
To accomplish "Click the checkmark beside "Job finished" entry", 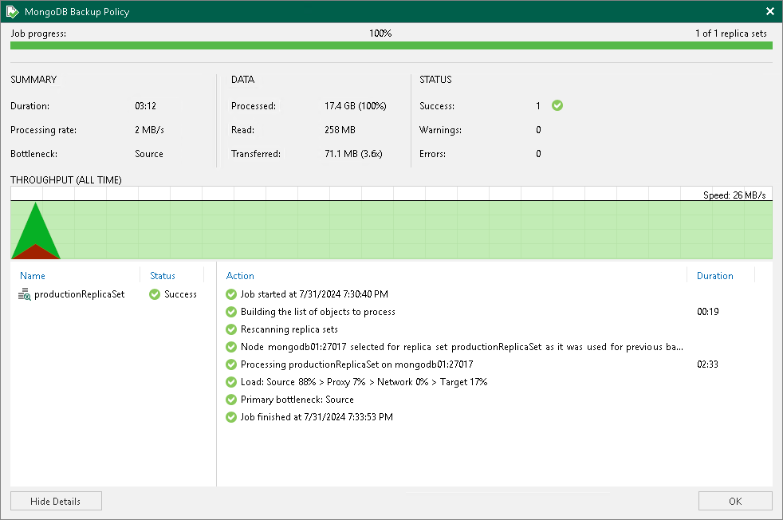I will point(231,416).
